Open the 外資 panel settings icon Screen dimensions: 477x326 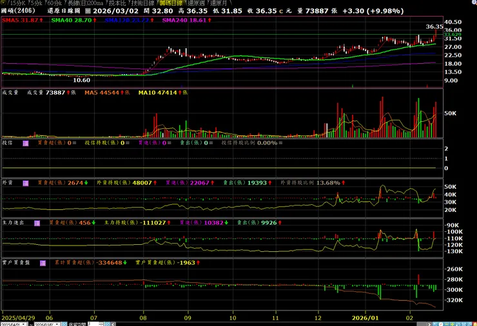tap(26, 183)
